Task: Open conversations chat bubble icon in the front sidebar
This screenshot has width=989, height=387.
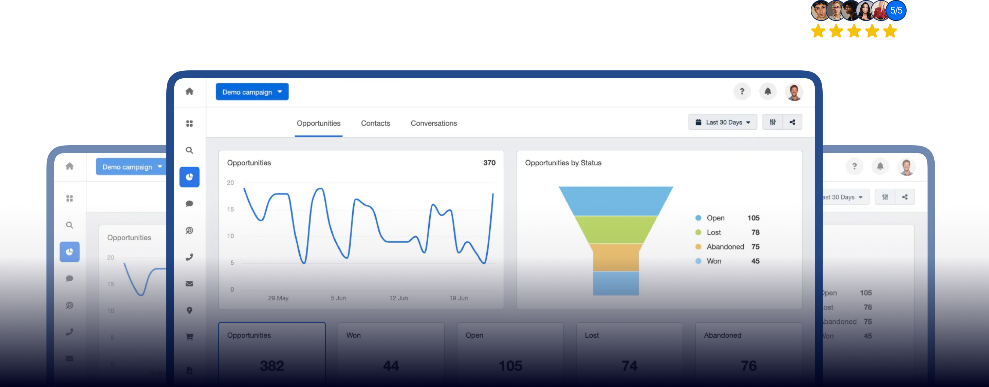Action: pyautogui.click(x=189, y=203)
